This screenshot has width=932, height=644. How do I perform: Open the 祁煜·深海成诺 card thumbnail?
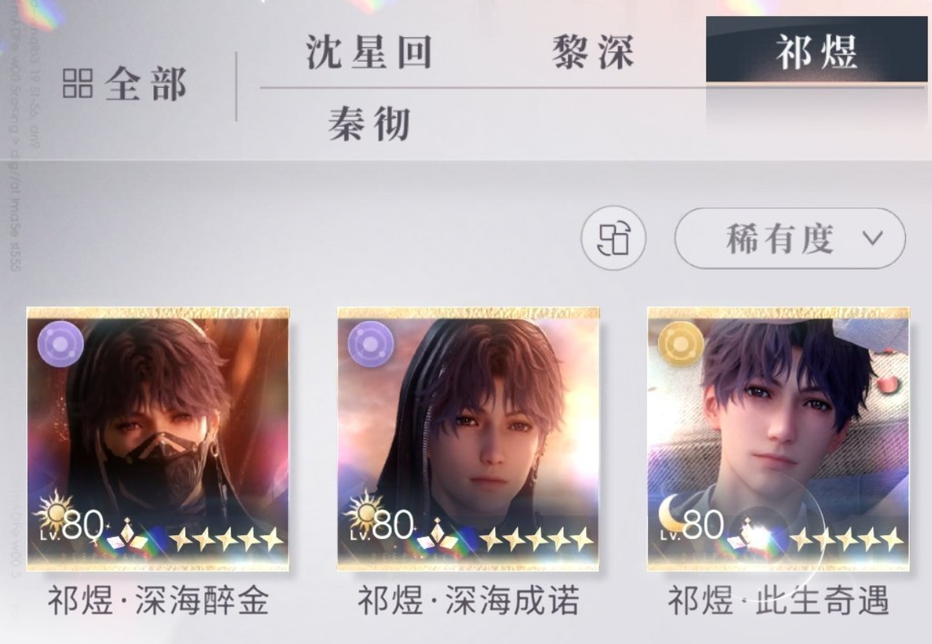(x=468, y=439)
